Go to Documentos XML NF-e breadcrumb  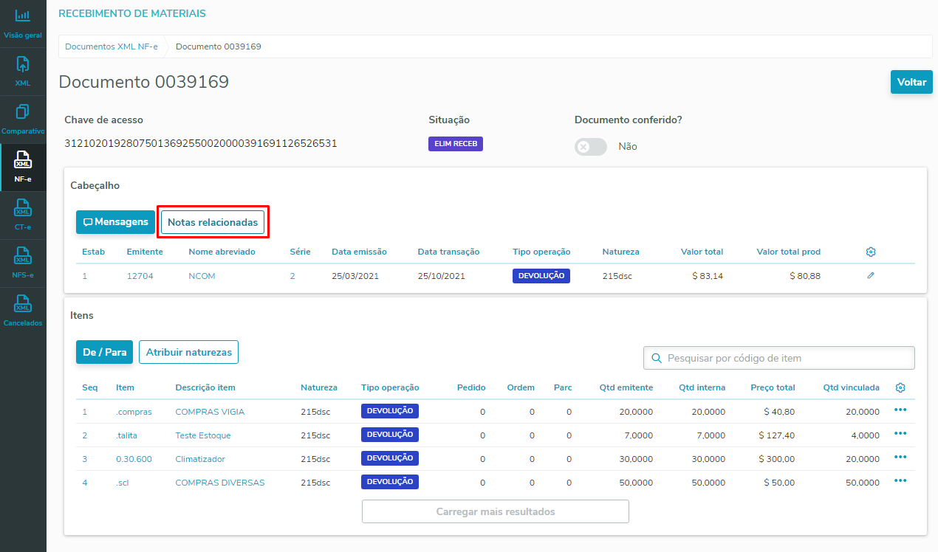(x=112, y=46)
